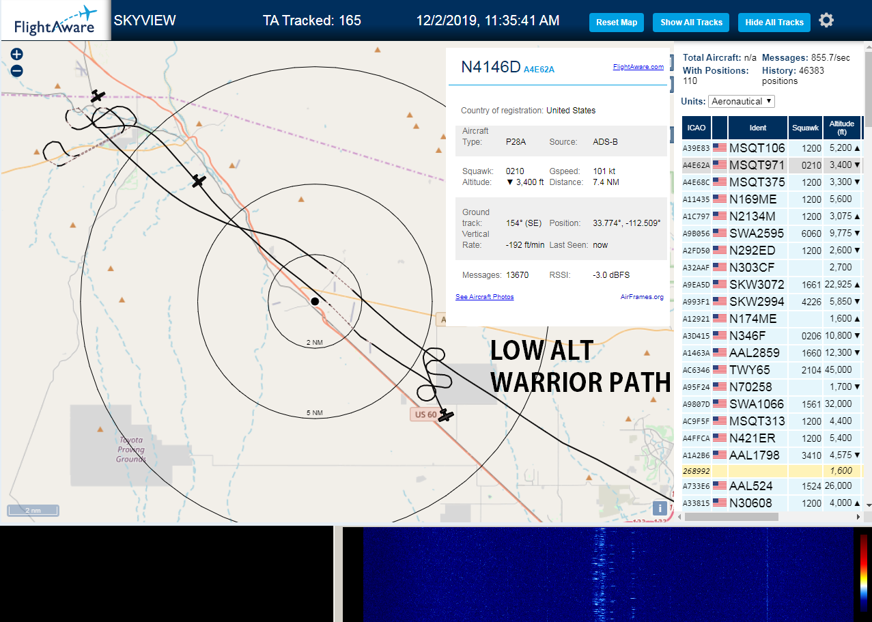
Task: Click the US flag beside SWA2595
Action: coord(720,233)
